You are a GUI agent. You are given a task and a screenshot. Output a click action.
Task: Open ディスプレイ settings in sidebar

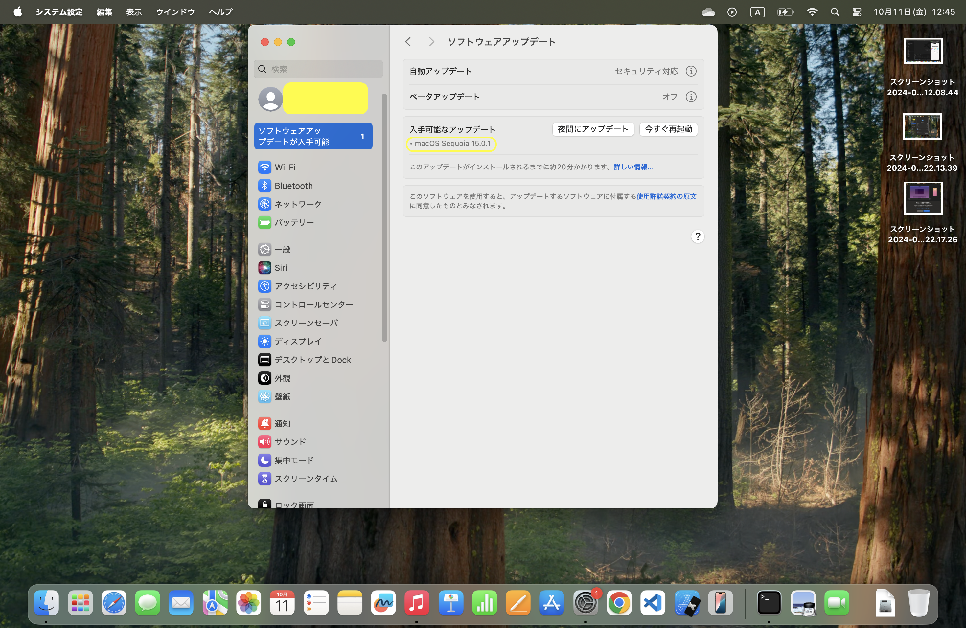(x=297, y=341)
